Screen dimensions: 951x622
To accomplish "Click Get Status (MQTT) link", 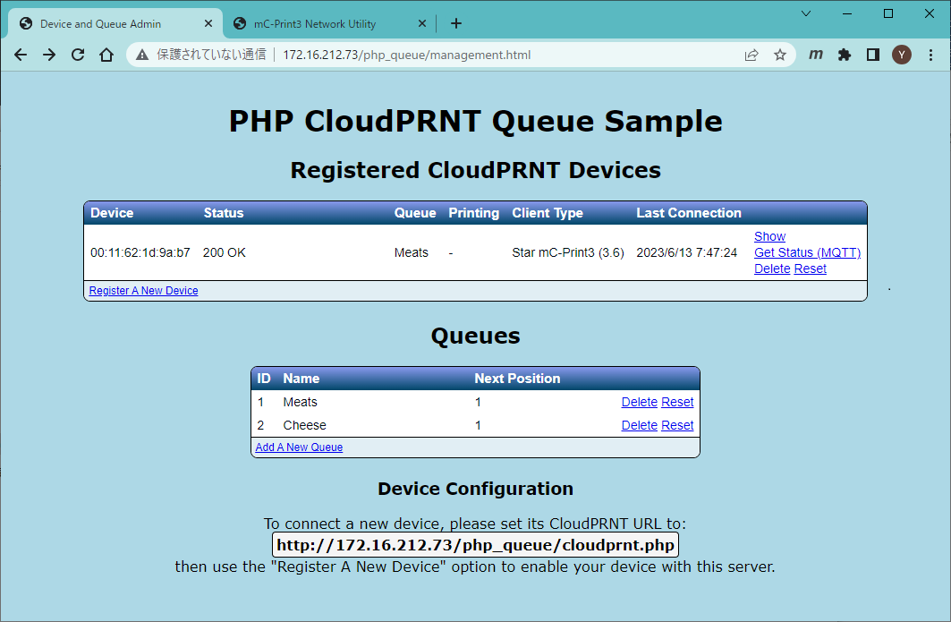I will click(x=807, y=252).
